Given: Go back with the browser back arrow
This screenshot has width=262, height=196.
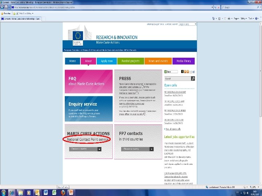Looking at the screenshot, I should coord(2,7).
